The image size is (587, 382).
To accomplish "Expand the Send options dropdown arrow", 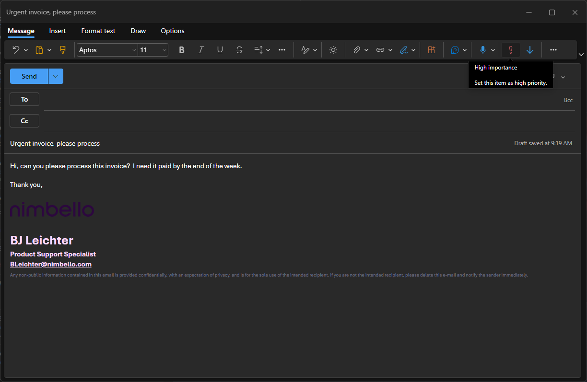I will coord(56,76).
